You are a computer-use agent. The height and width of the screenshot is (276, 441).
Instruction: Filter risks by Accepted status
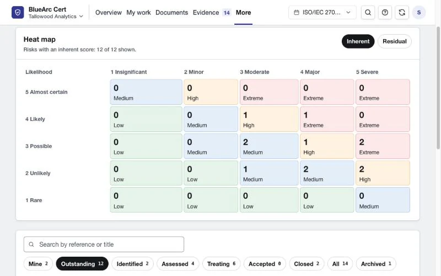click(x=265, y=264)
